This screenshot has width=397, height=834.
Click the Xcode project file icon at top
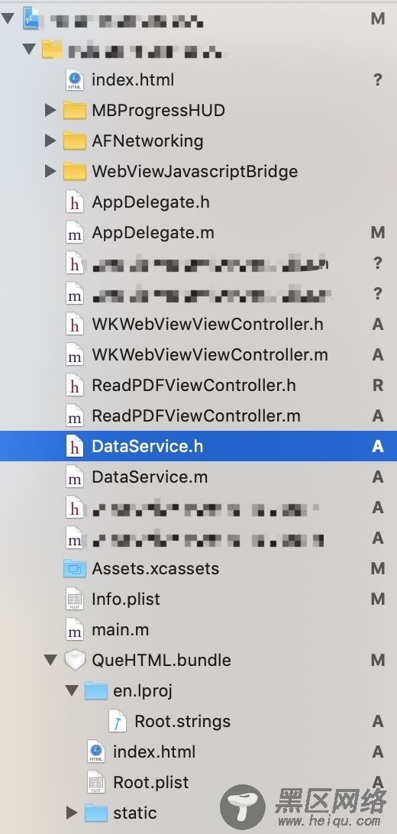pyautogui.click(x=32, y=19)
